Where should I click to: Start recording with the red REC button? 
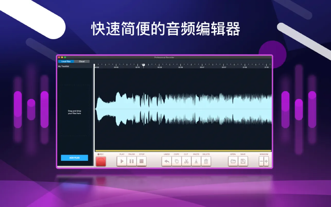click(101, 161)
